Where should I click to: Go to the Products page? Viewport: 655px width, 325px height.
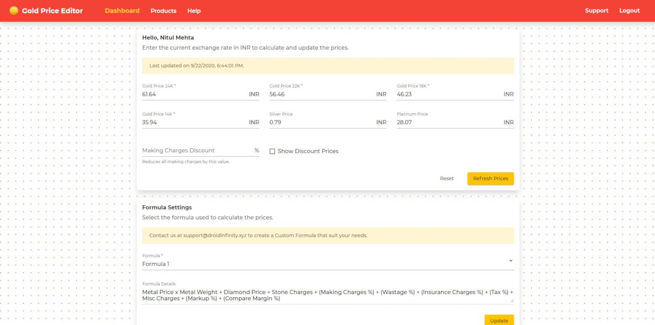164,11
